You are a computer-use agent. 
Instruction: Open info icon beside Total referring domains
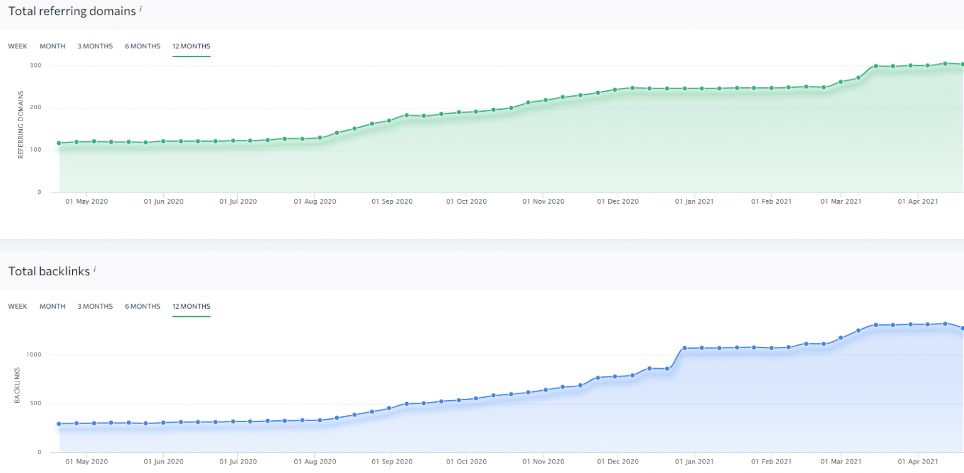pyautogui.click(x=141, y=8)
